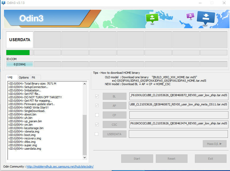Switch to the Log tab
The width and height of the screenshot is (230, 171).
(x=10, y=77)
